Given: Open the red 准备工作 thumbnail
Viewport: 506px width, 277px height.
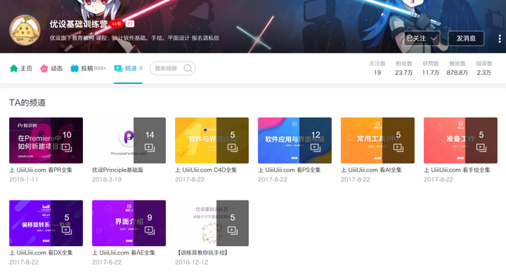Looking at the screenshot, I should (x=461, y=140).
